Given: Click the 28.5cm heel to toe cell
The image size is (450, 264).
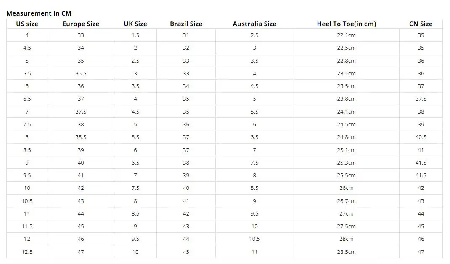Looking at the screenshot, I should point(347,252).
